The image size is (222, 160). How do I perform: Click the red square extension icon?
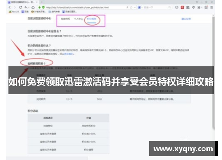pos(182,8)
